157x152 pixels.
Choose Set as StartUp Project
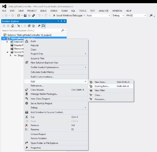[x=41, y=103]
